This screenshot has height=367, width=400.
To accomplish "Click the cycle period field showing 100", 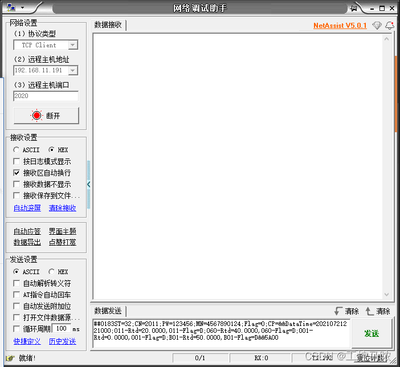I will tap(62, 328).
